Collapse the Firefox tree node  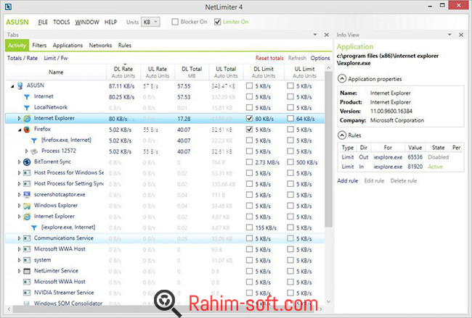coord(20,130)
